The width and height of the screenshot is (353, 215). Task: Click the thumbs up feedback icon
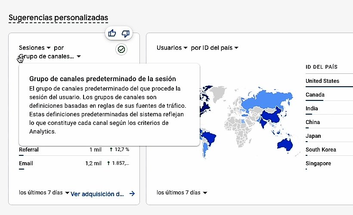(x=112, y=33)
